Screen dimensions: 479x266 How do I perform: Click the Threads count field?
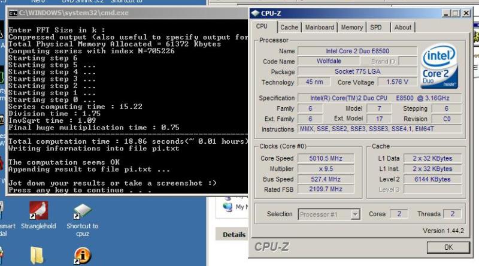[x=452, y=214]
